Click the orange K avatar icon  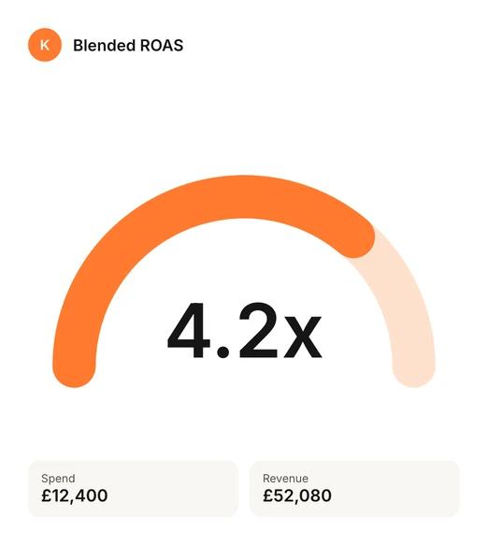pyautogui.click(x=45, y=45)
